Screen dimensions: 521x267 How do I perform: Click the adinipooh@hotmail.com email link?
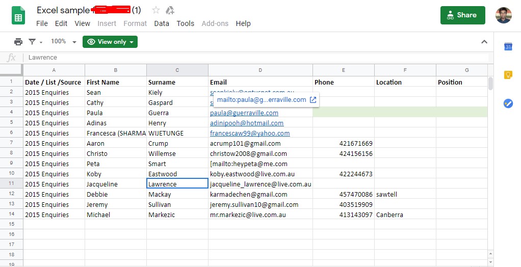(247, 123)
